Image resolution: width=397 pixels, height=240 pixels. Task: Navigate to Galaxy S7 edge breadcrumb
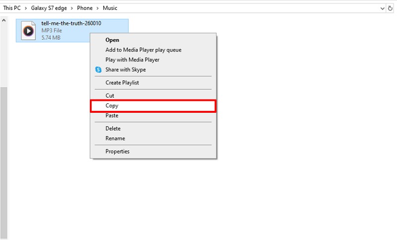pos(49,8)
